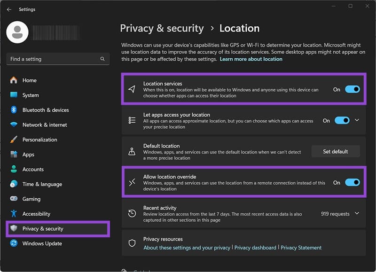Click the Set default button
The width and height of the screenshot is (376, 272).
pyautogui.click(x=336, y=151)
